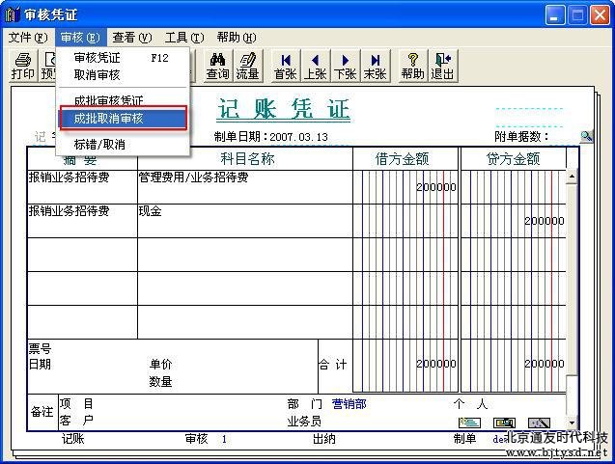The width and height of the screenshot is (615, 464).
Task: Go to previous voucher with 上张
Action: click(315, 66)
